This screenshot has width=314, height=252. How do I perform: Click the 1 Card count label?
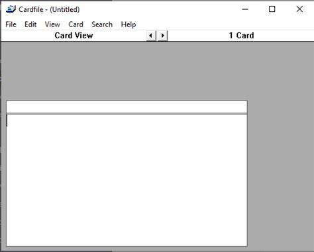pos(241,36)
